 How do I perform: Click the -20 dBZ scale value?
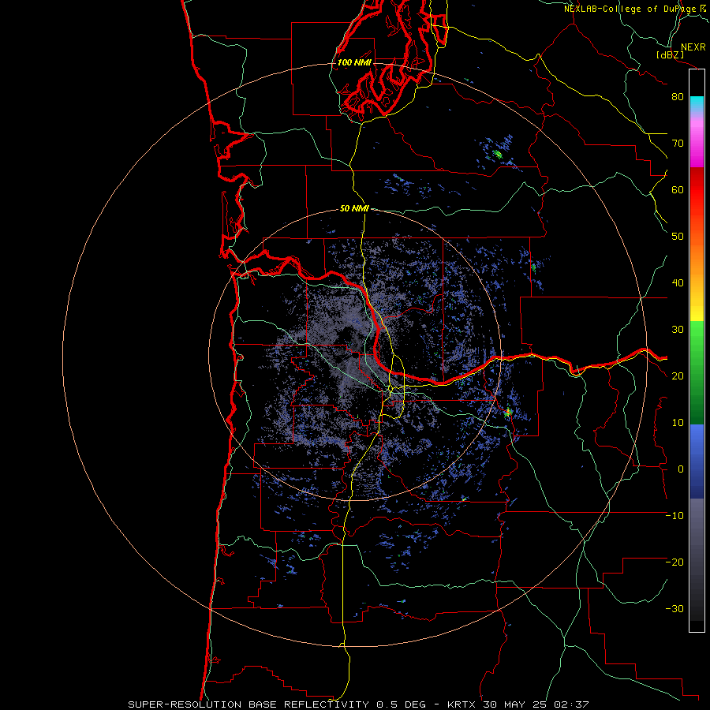674,562
